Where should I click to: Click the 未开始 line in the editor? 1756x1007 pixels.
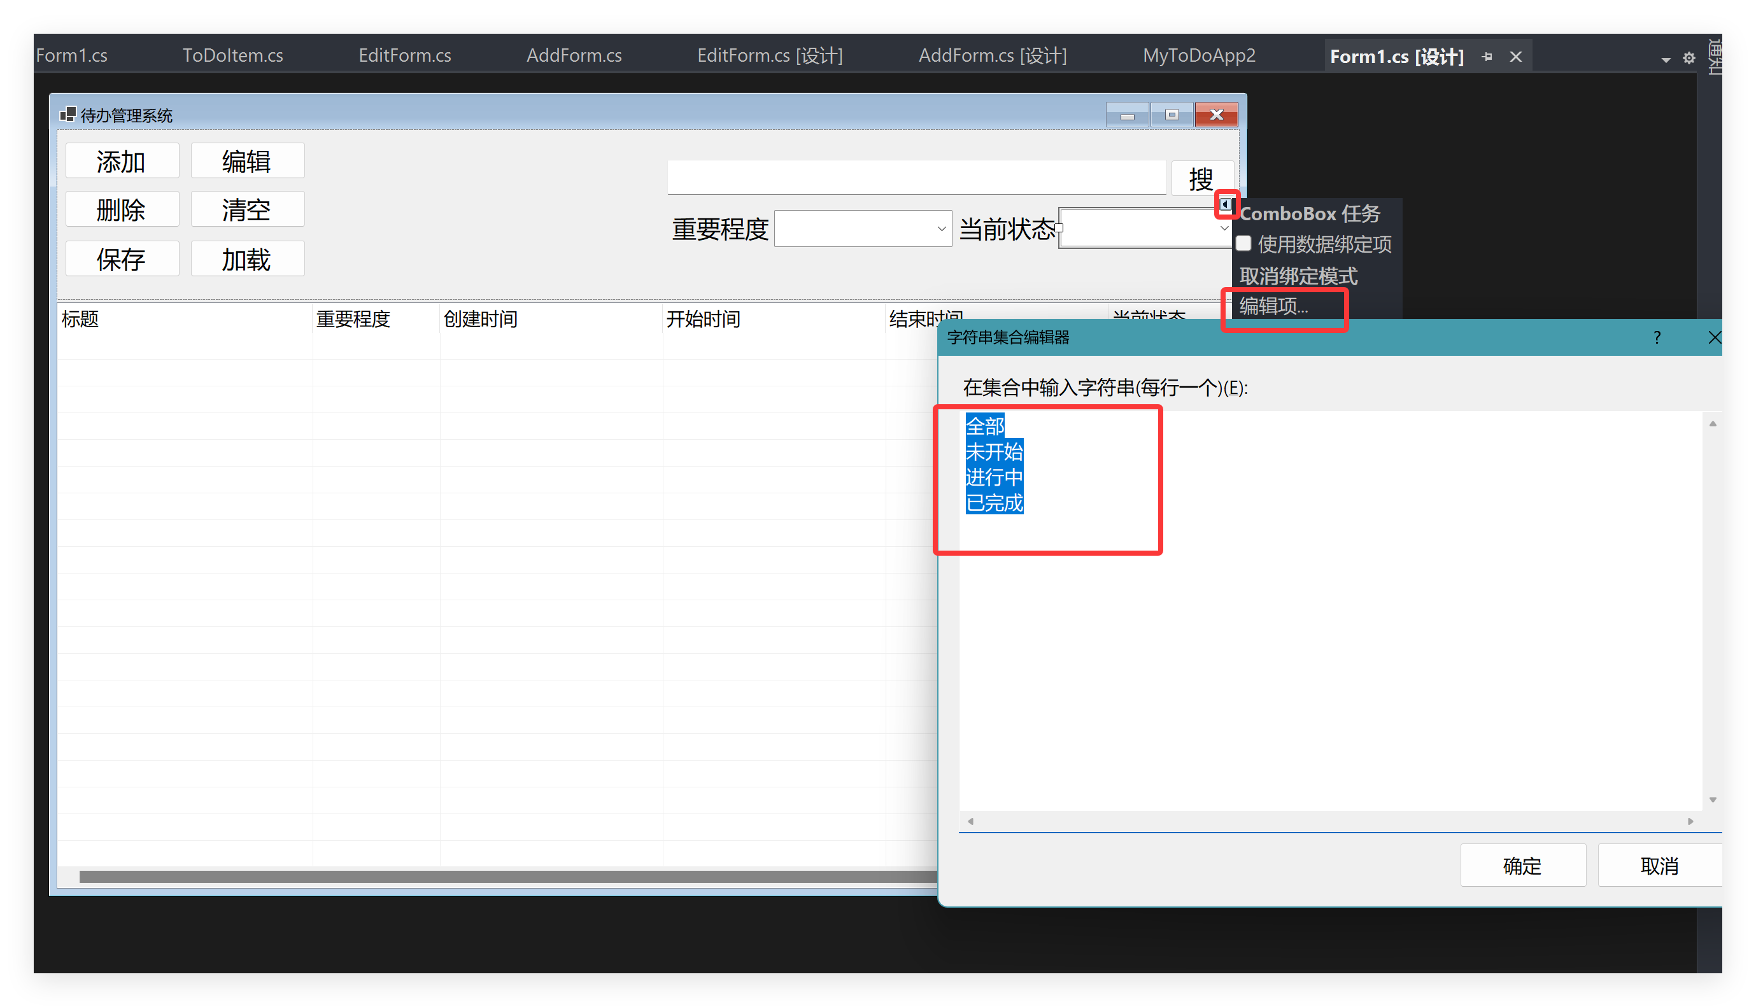995,452
